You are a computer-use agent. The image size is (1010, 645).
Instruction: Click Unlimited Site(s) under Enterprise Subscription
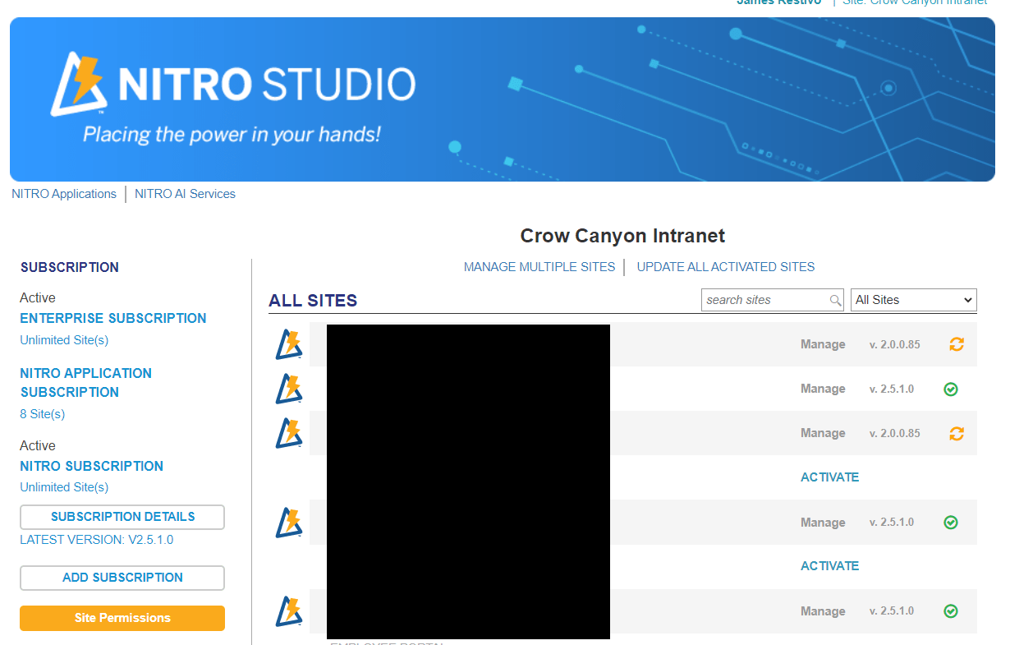64,339
